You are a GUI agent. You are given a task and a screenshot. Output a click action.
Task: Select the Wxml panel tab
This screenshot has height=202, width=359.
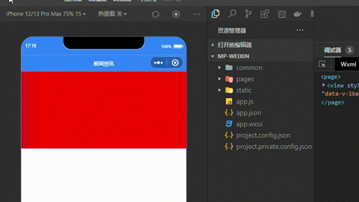click(x=348, y=64)
